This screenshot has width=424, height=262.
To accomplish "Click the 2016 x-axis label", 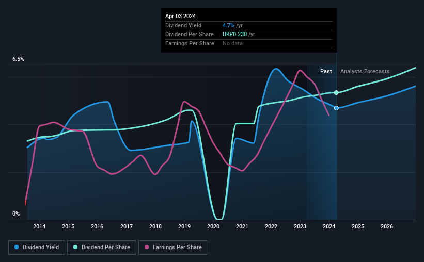I will point(97,226).
